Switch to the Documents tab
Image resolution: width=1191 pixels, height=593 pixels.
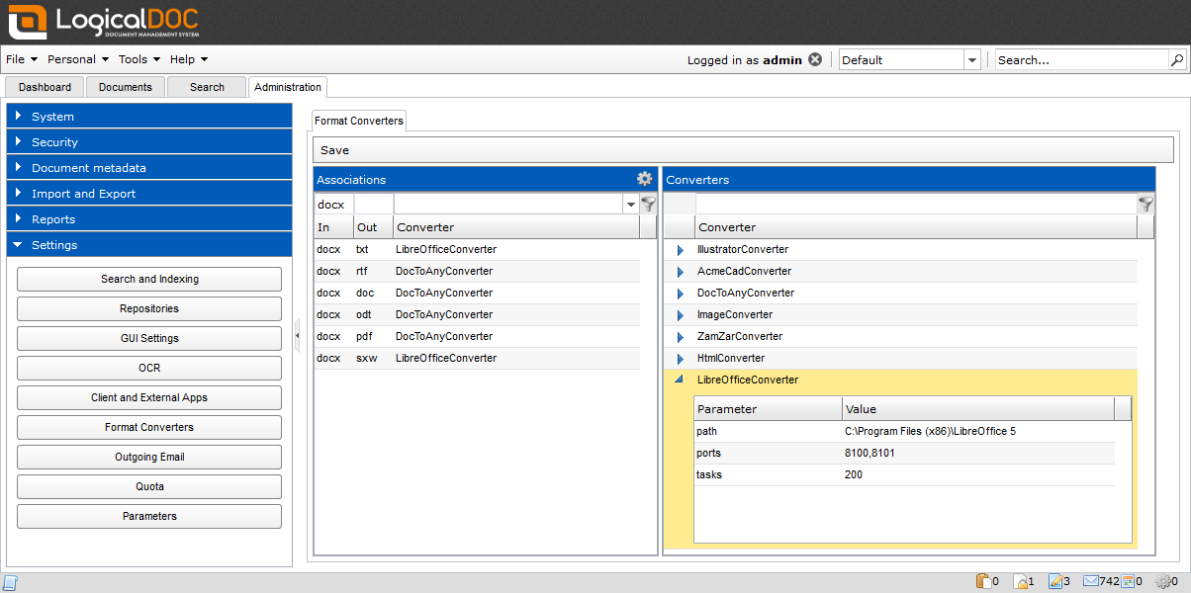125,87
